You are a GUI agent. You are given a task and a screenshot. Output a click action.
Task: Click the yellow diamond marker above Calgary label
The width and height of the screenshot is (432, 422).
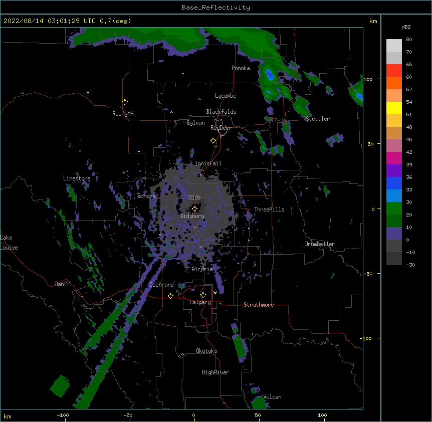pos(203,295)
